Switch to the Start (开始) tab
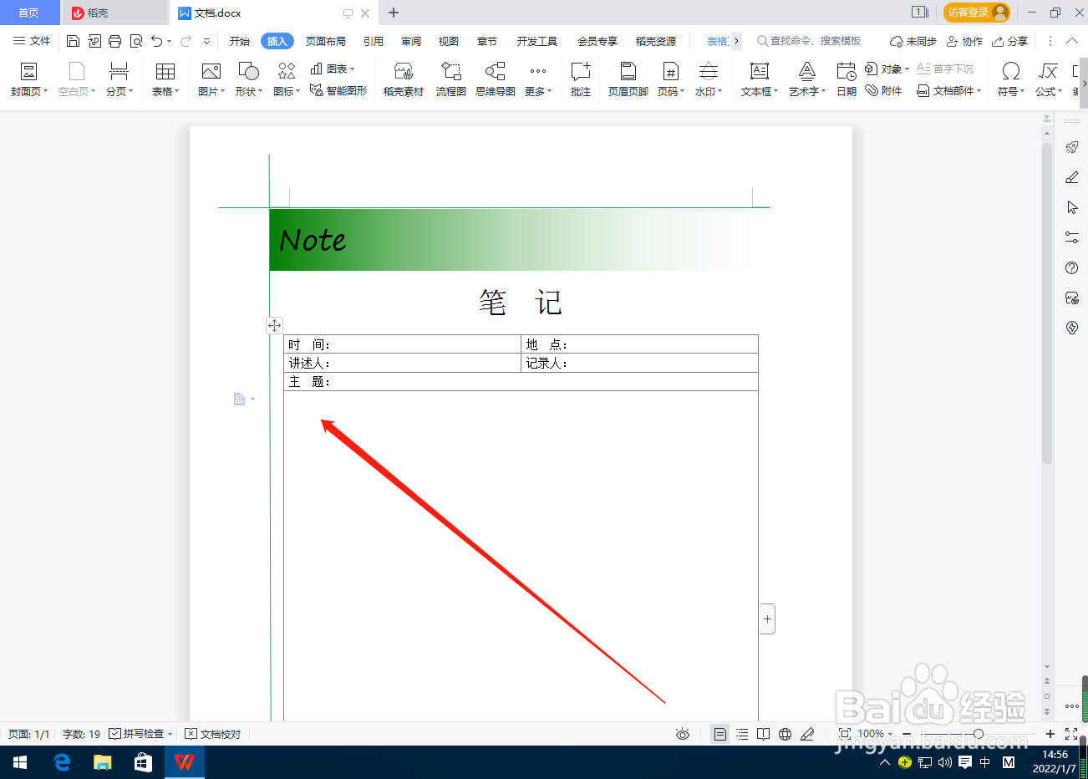The image size is (1088, 779). point(240,41)
